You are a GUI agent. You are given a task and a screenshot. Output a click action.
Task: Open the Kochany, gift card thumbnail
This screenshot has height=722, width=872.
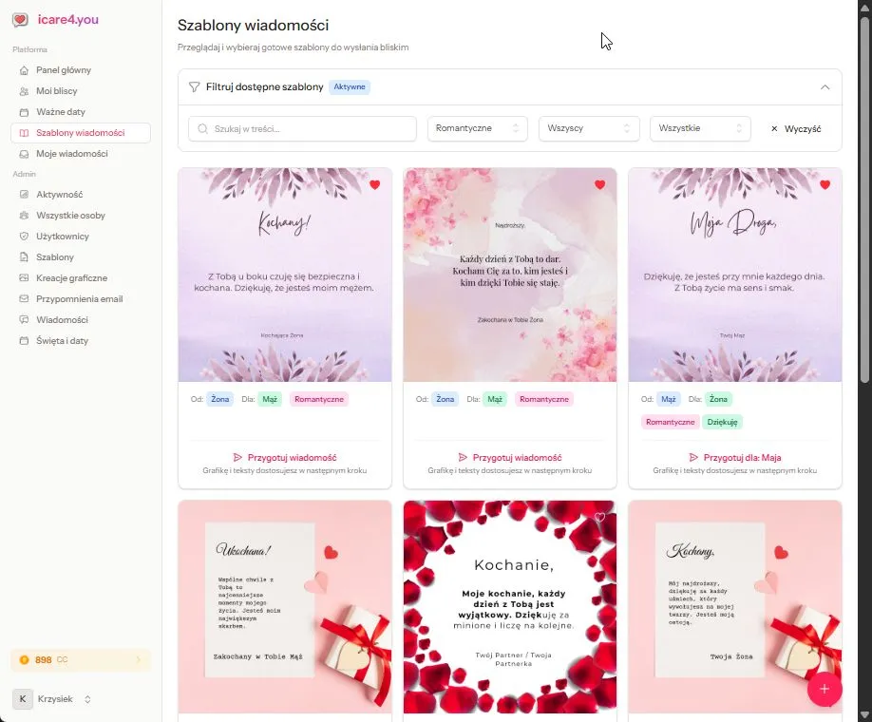click(734, 607)
